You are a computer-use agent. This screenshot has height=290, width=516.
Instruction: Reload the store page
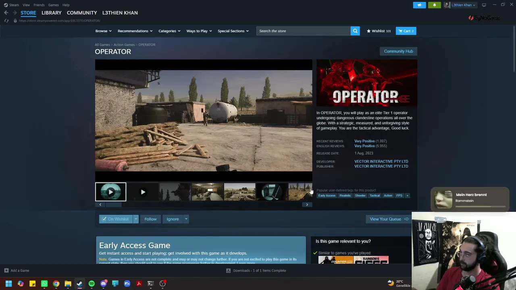[x=6, y=21]
